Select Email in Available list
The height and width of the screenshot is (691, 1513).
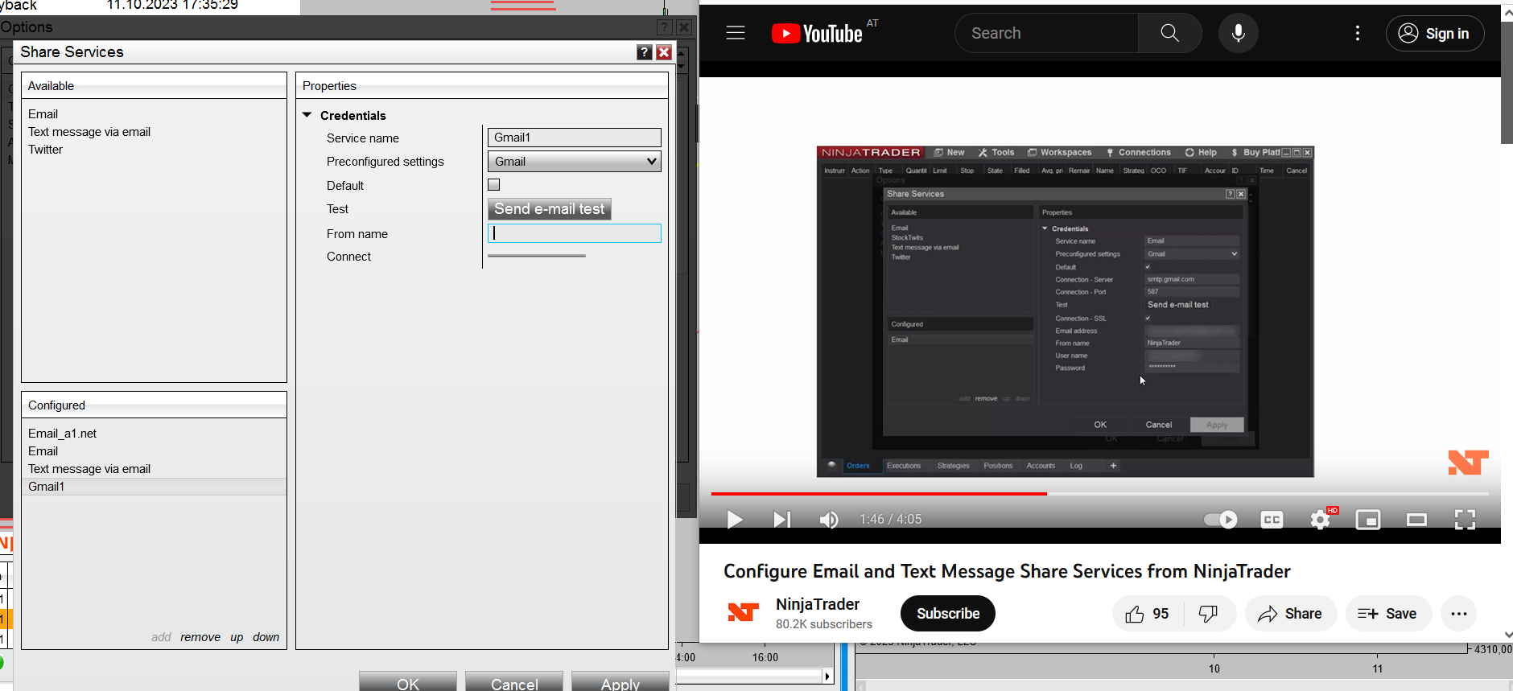(43, 114)
